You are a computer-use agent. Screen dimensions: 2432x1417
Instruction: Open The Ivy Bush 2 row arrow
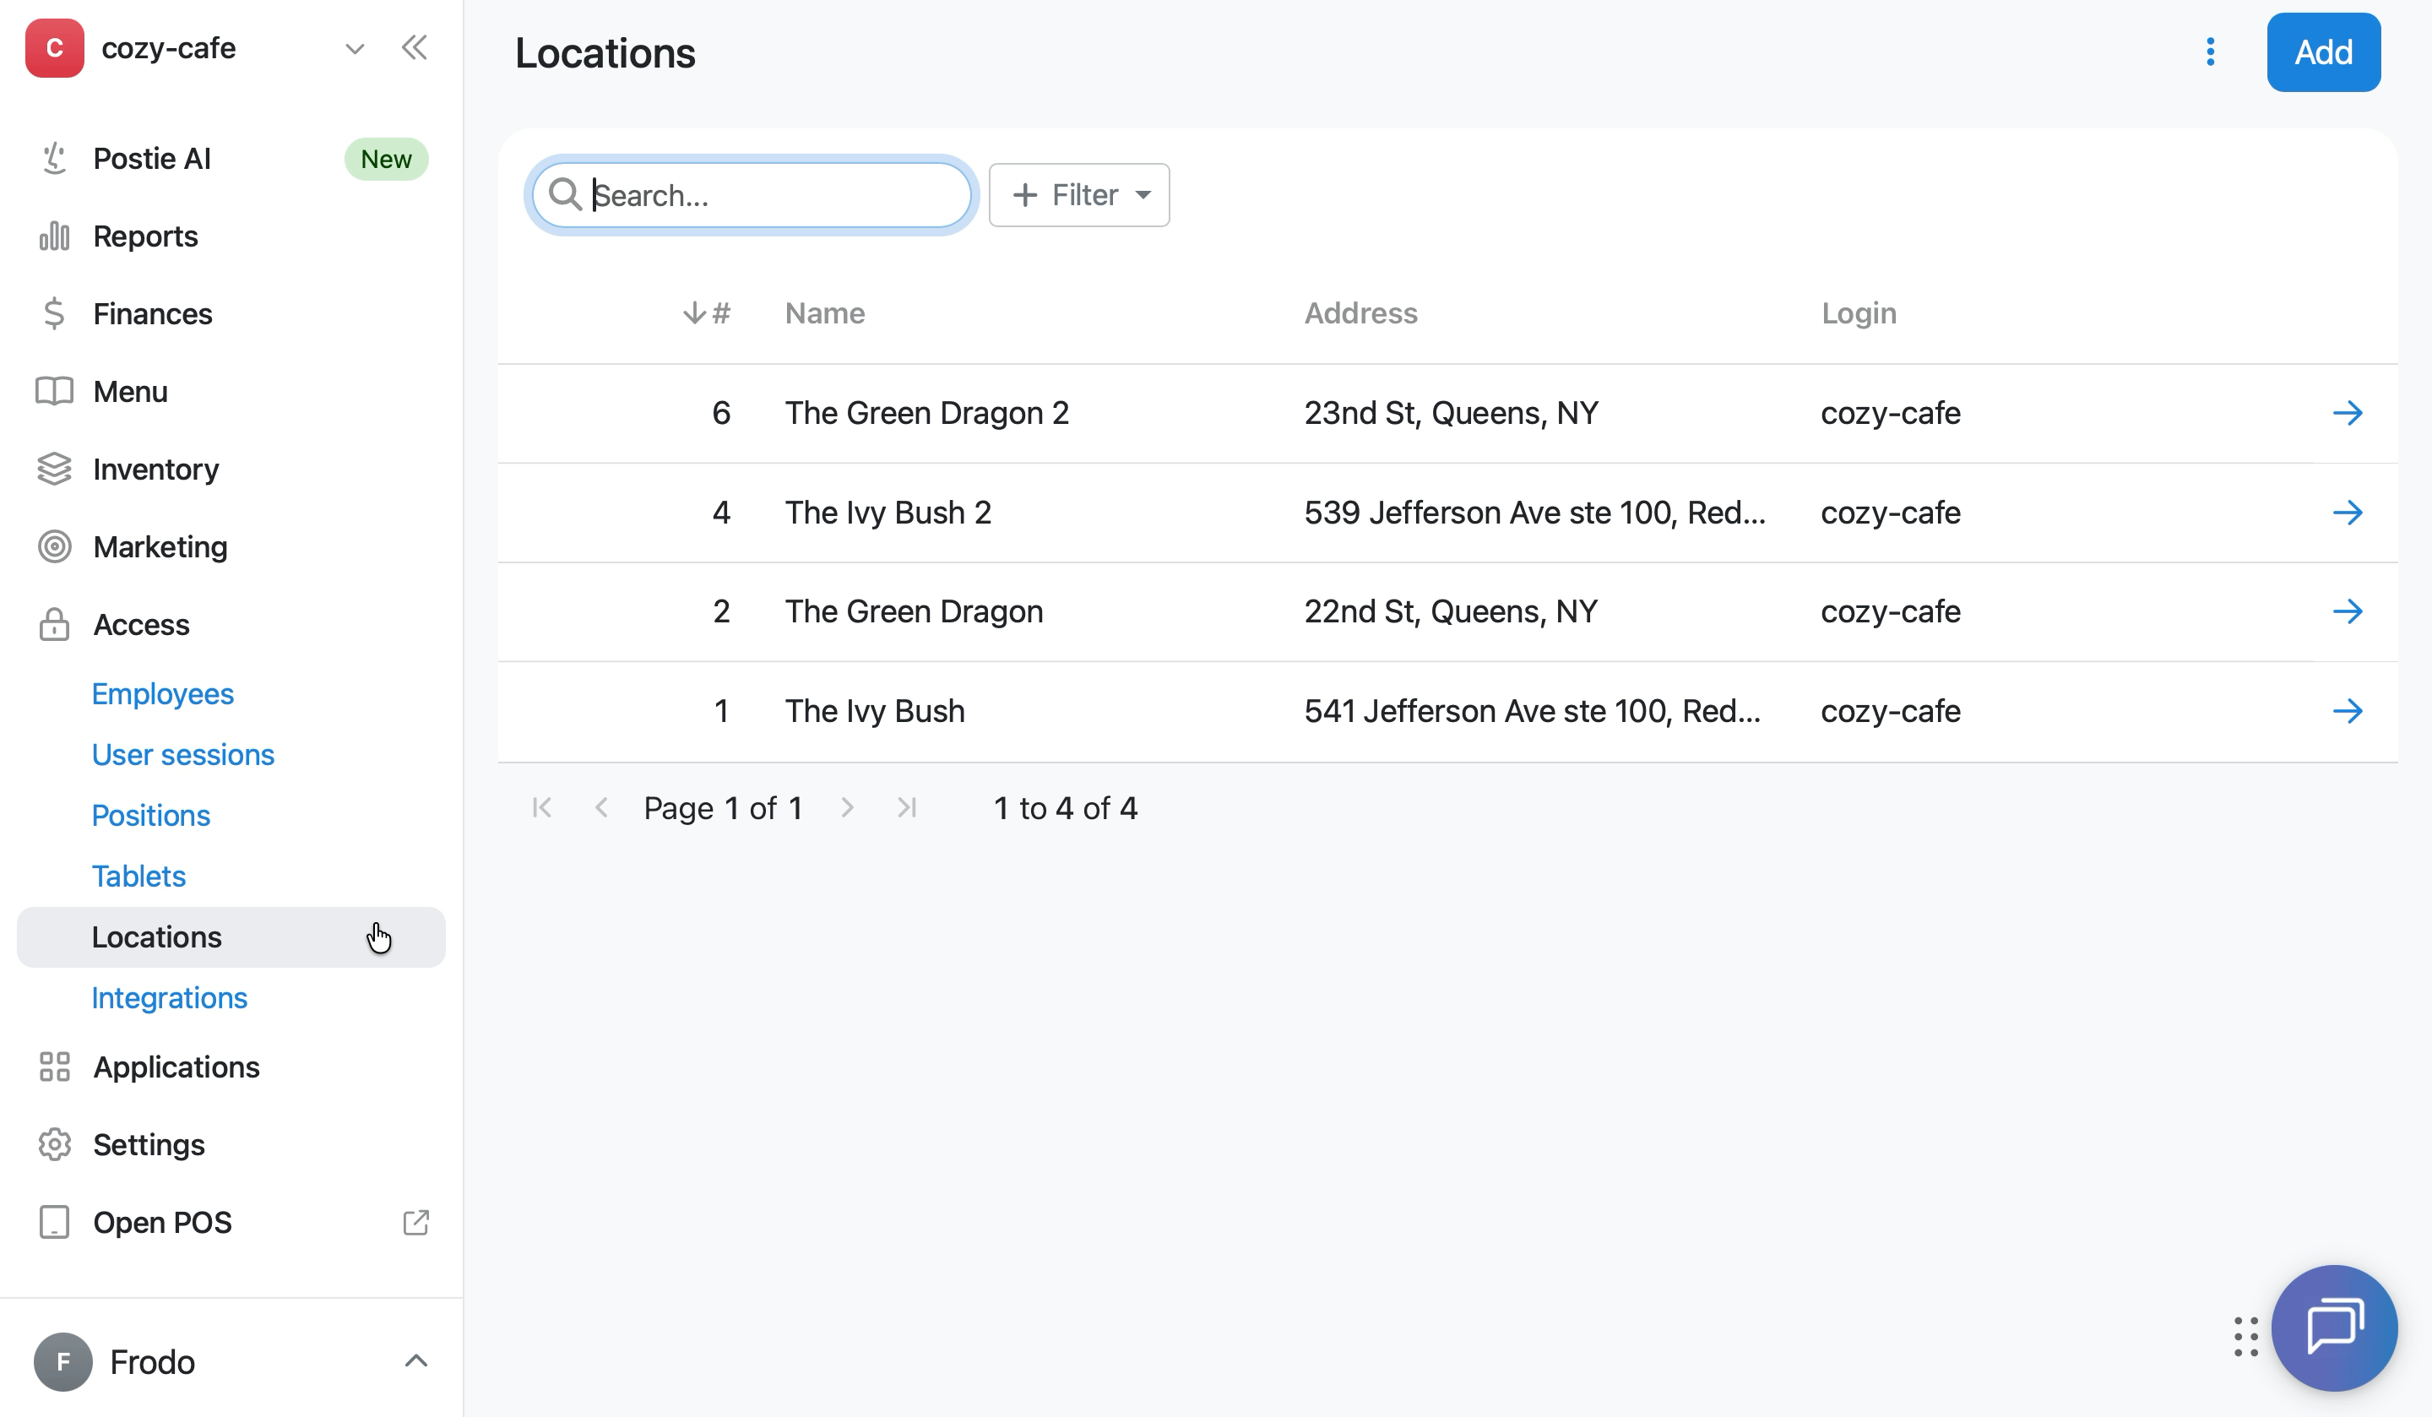click(2348, 513)
